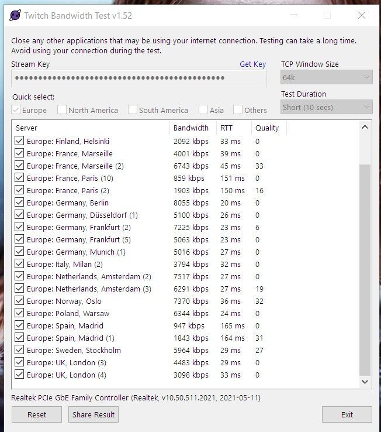Image resolution: width=381 pixels, height=432 pixels.
Task: Click the 151 ms RTT value
Action: click(232, 179)
